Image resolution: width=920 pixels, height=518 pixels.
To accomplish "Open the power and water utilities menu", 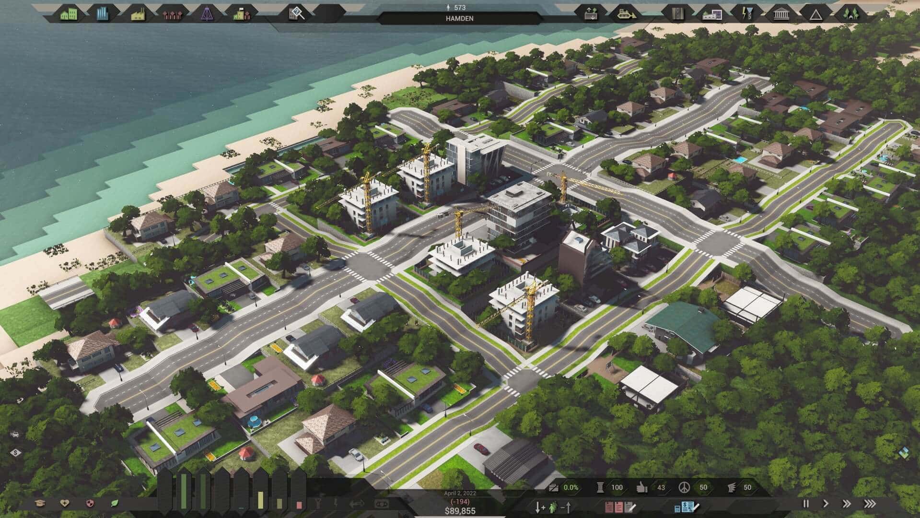I will click(x=746, y=14).
